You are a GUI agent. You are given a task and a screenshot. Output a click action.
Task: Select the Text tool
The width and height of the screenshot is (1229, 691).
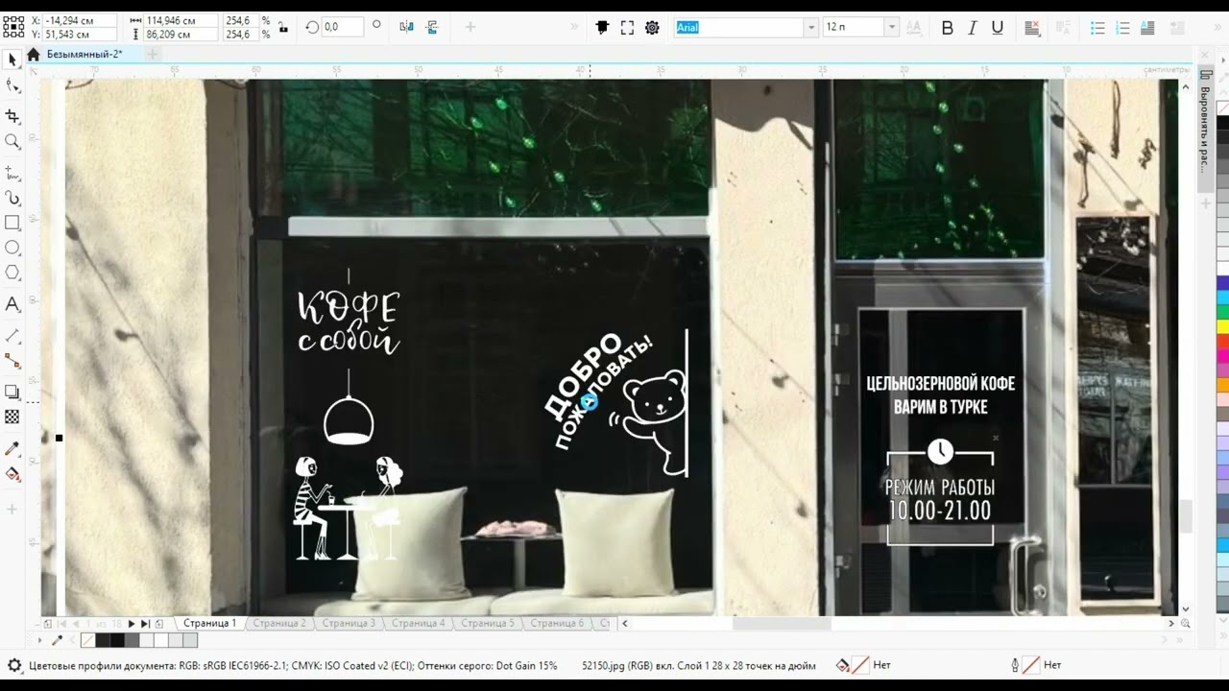pyautogui.click(x=12, y=304)
